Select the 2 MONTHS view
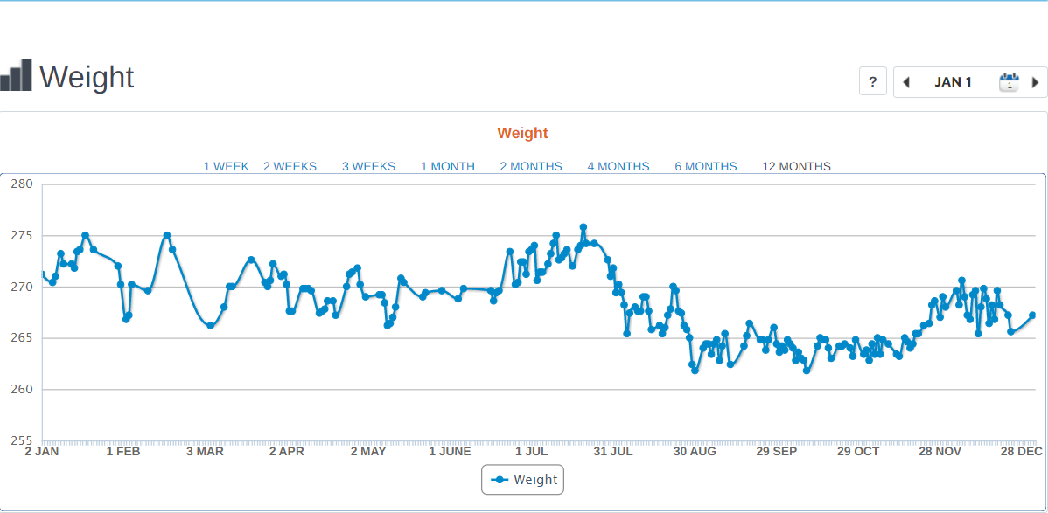 click(x=531, y=166)
